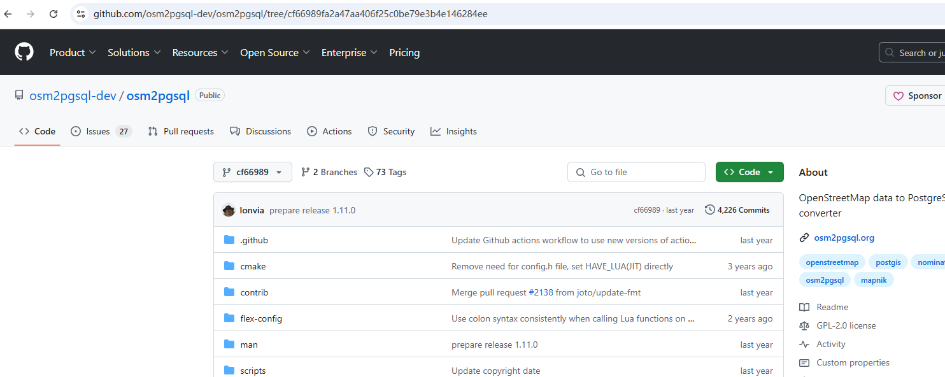This screenshot has height=377, width=945.
Task: Open the Product dropdown menu
Action: (73, 53)
